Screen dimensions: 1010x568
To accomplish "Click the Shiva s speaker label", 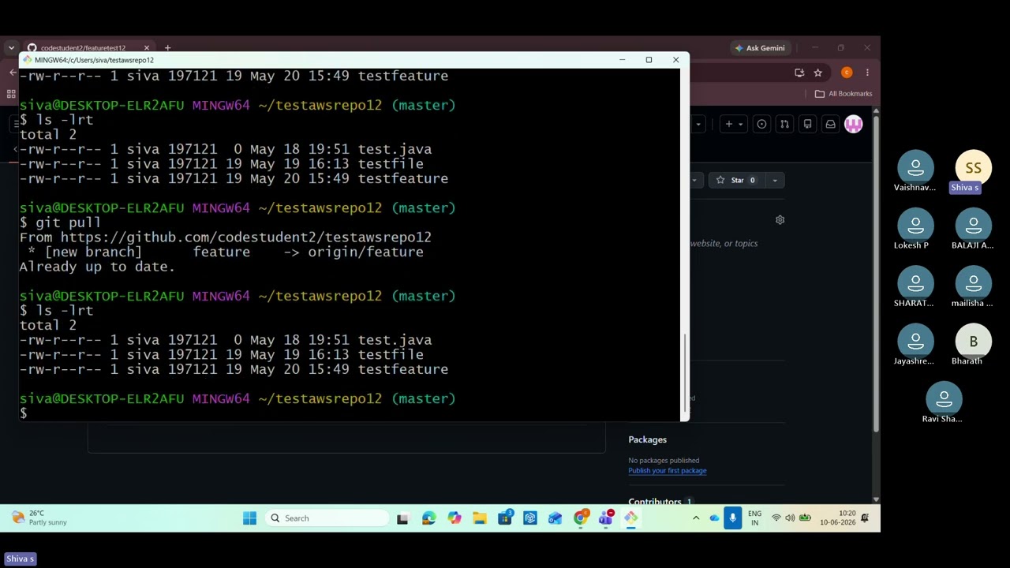I will 20,559.
